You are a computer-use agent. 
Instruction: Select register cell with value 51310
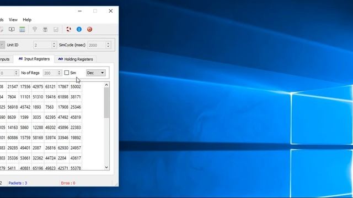(38, 97)
